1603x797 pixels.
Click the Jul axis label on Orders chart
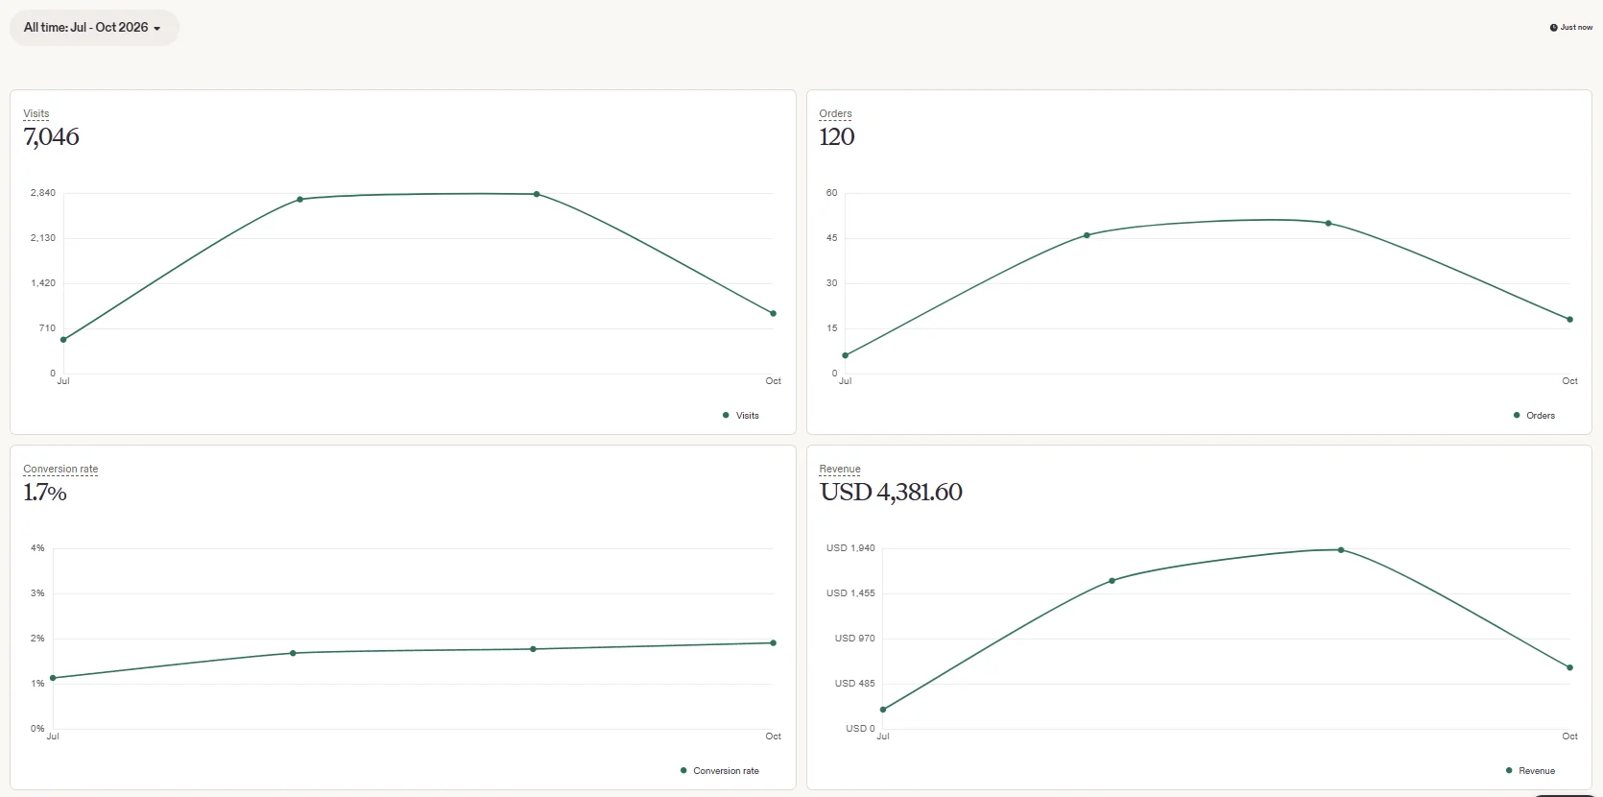[845, 381]
